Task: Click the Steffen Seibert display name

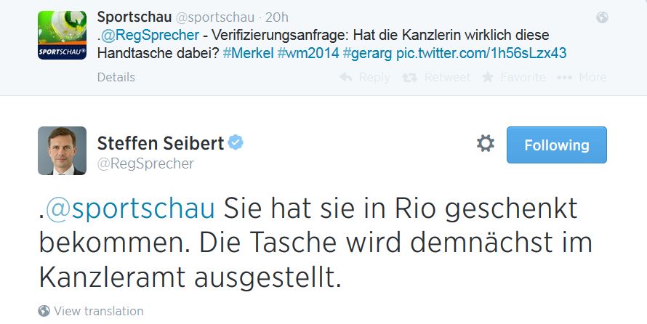Action: pyautogui.click(x=160, y=143)
